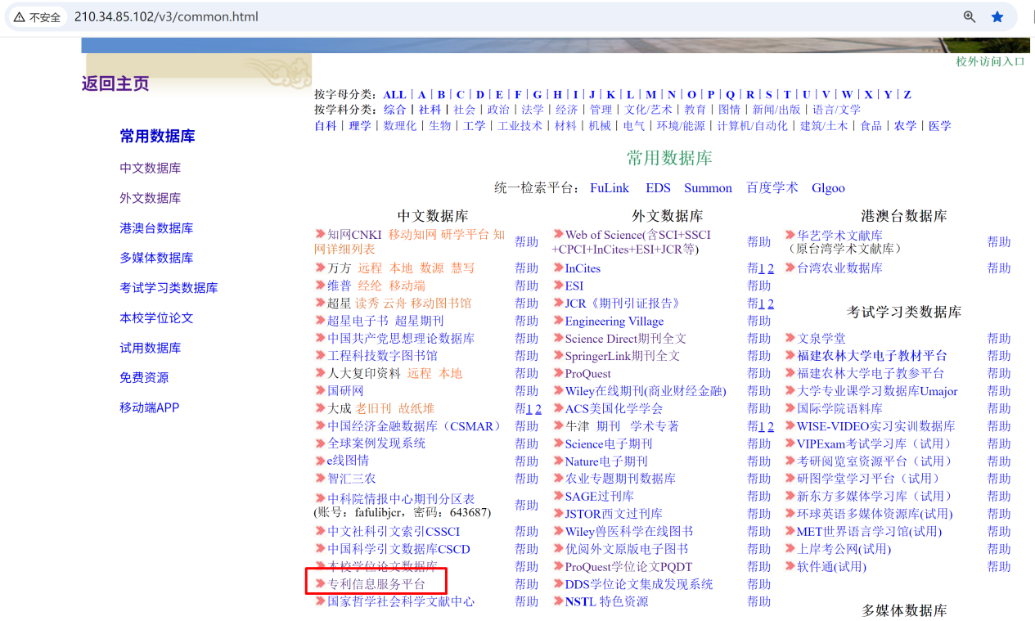Select 考试学习类数据库 in left sidebar

point(169,288)
